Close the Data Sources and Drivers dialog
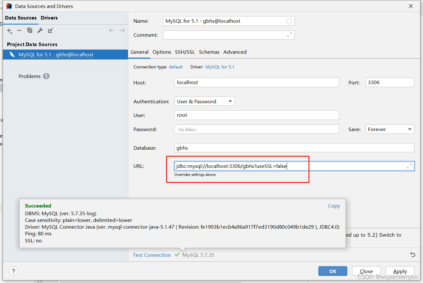The image size is (423, 283). [x=411, y=6]
